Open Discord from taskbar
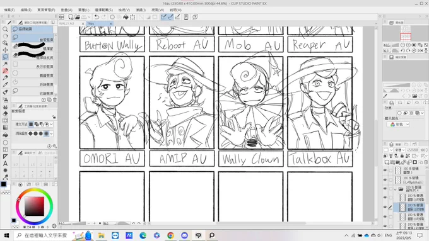 point(184,235)
